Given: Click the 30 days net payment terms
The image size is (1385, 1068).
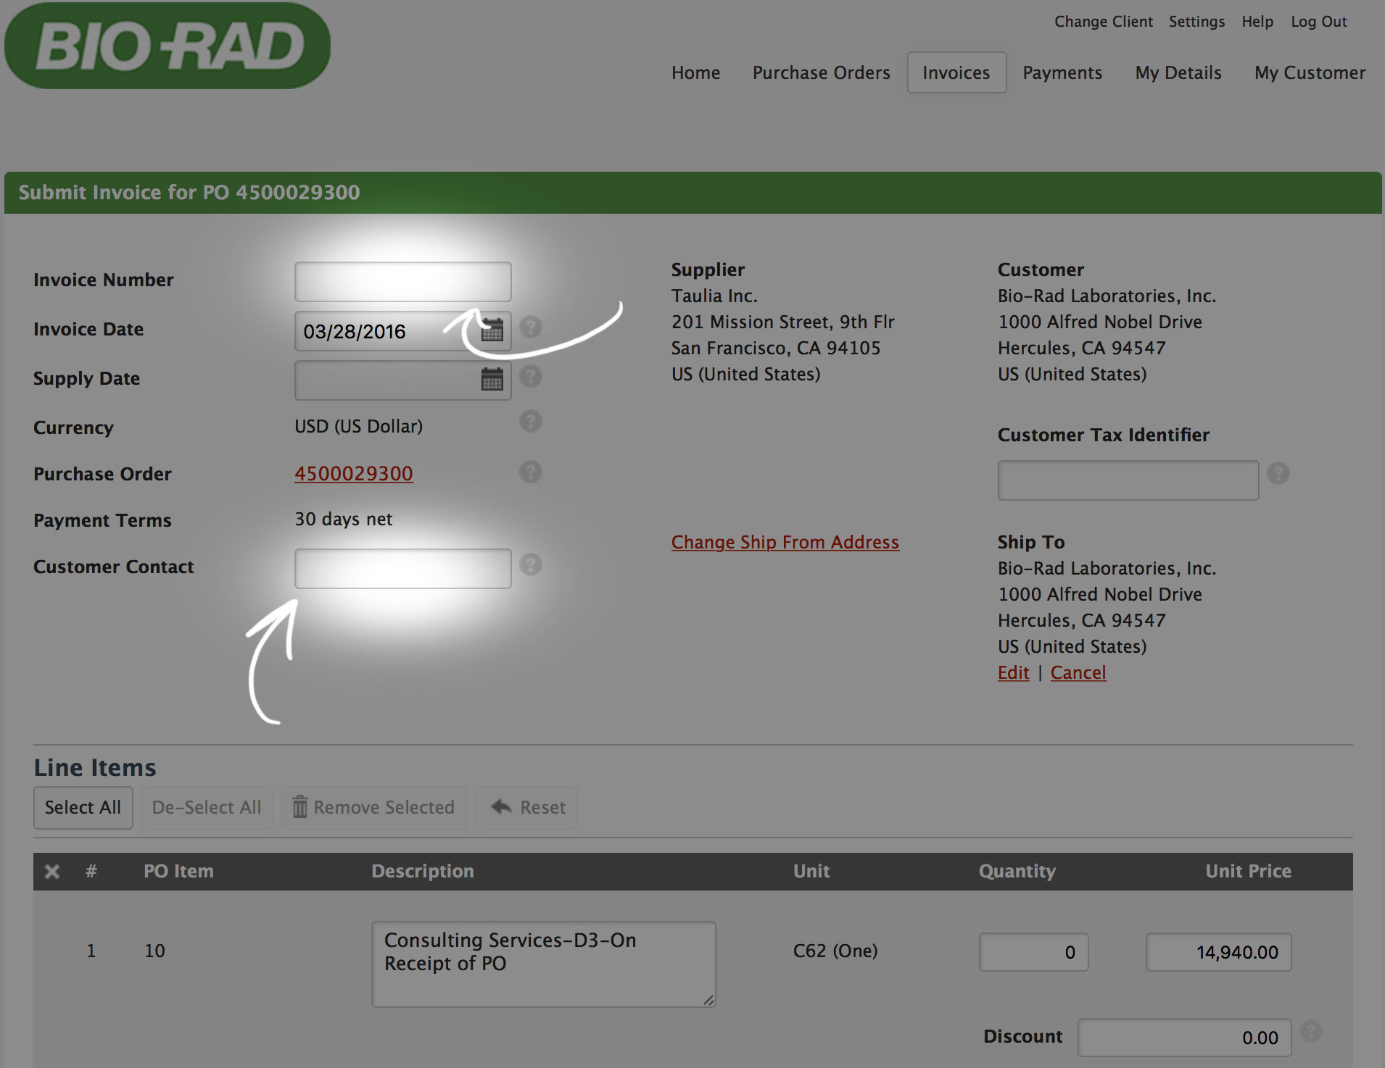Looking at the screenshot, I should click(344, 519).
